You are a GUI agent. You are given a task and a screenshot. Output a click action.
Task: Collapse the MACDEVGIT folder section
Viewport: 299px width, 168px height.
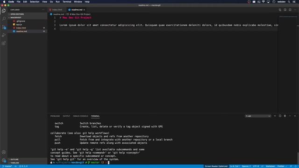pyautogui.click(x=28, y=18)
